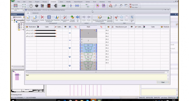Toggle ORTHO (F8) in status bar
This screenshot has width=189, height=101.
(x=149, y=97)
